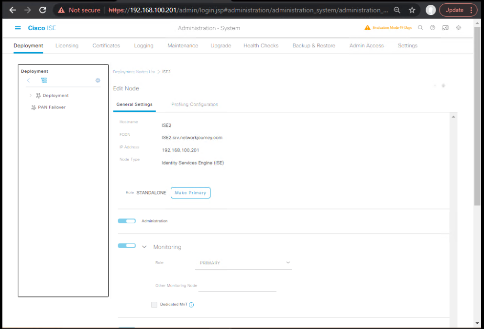Screen dimensions: 484x329
Task: Click the 192.168.100.201 IP address value
Action: (180, 150)
